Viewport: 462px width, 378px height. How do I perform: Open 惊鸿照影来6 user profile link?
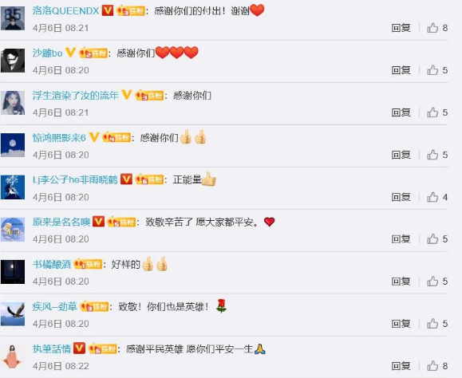coord(59,138)
